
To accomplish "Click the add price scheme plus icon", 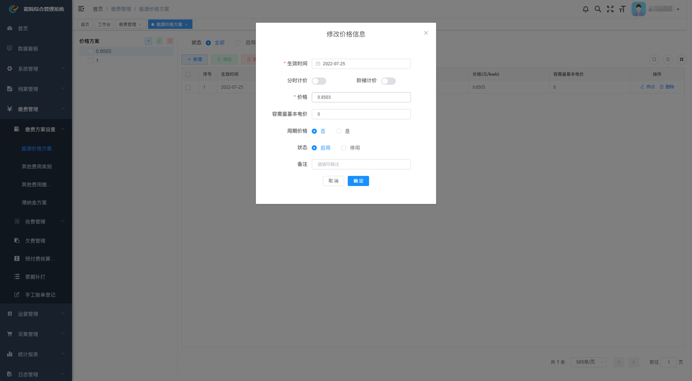I will click(148, 41).
